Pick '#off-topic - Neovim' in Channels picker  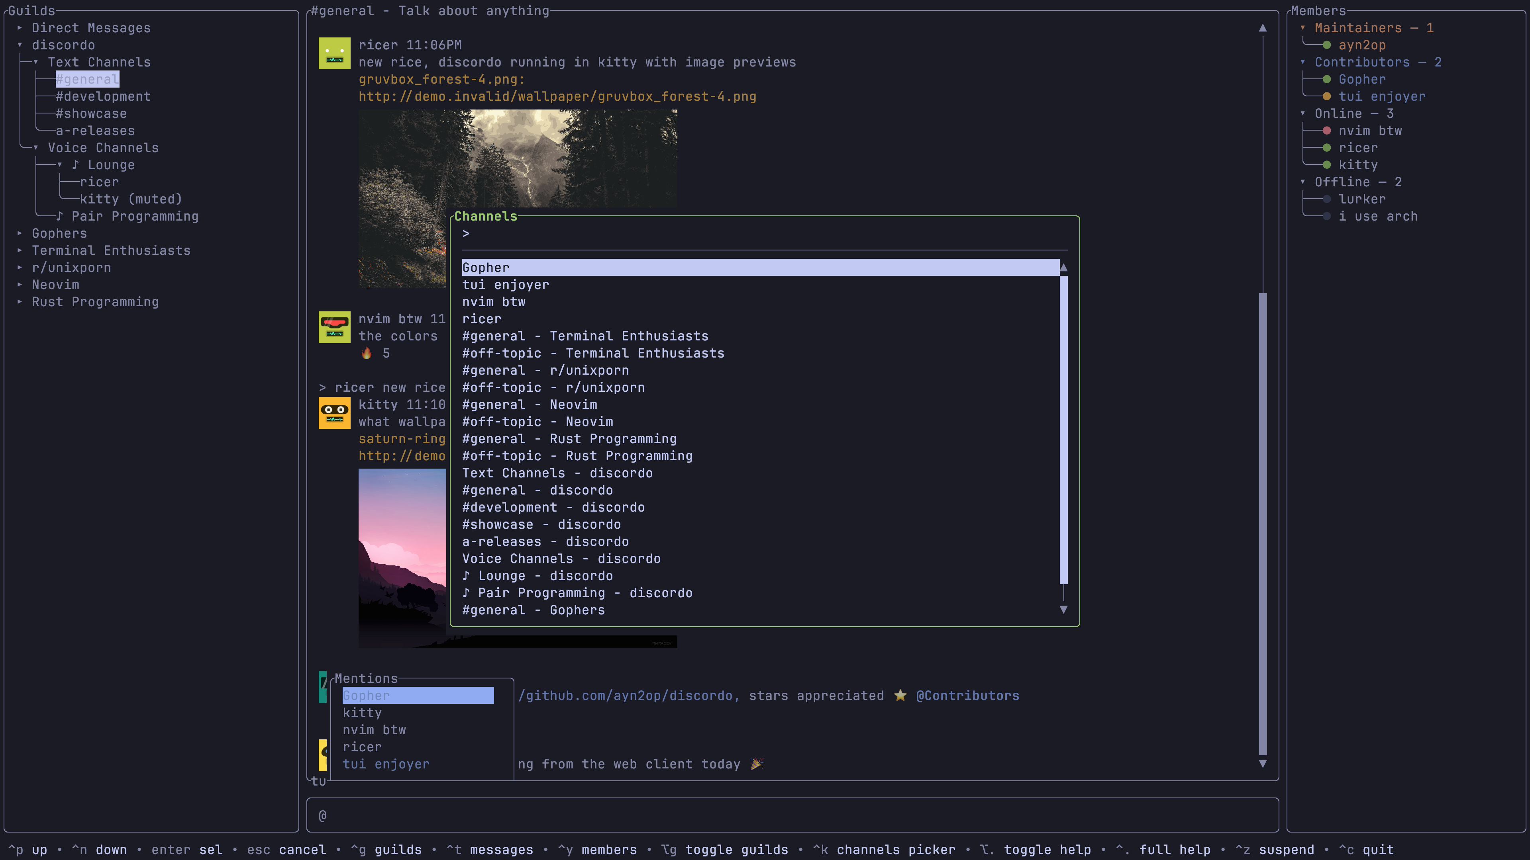pos(760,421)
